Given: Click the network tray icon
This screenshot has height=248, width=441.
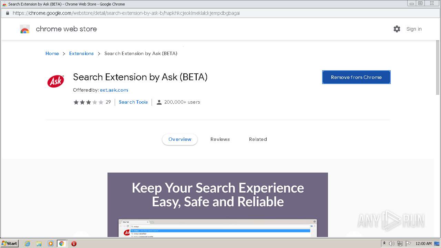Looking at the screenshot, I should (400, 244).
